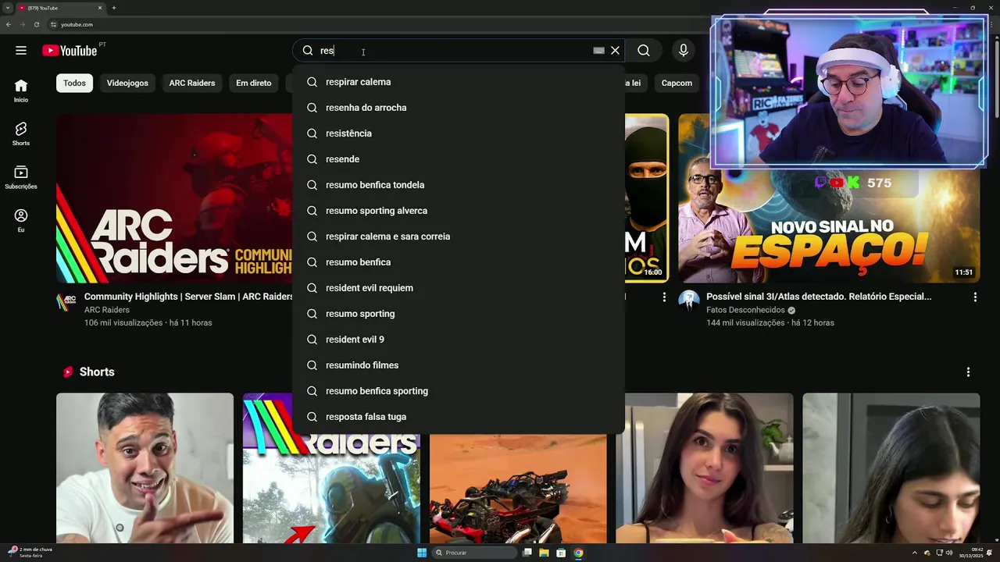Choose suggestion 'resenha do arrocha'
Screen dimensions: 1000x562
click(x=459, y=108)
